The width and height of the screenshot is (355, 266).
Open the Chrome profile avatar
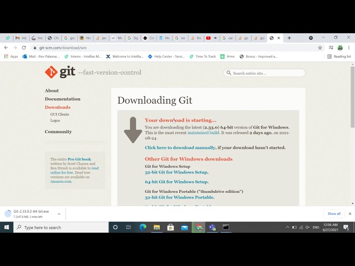tap(340, 48)
